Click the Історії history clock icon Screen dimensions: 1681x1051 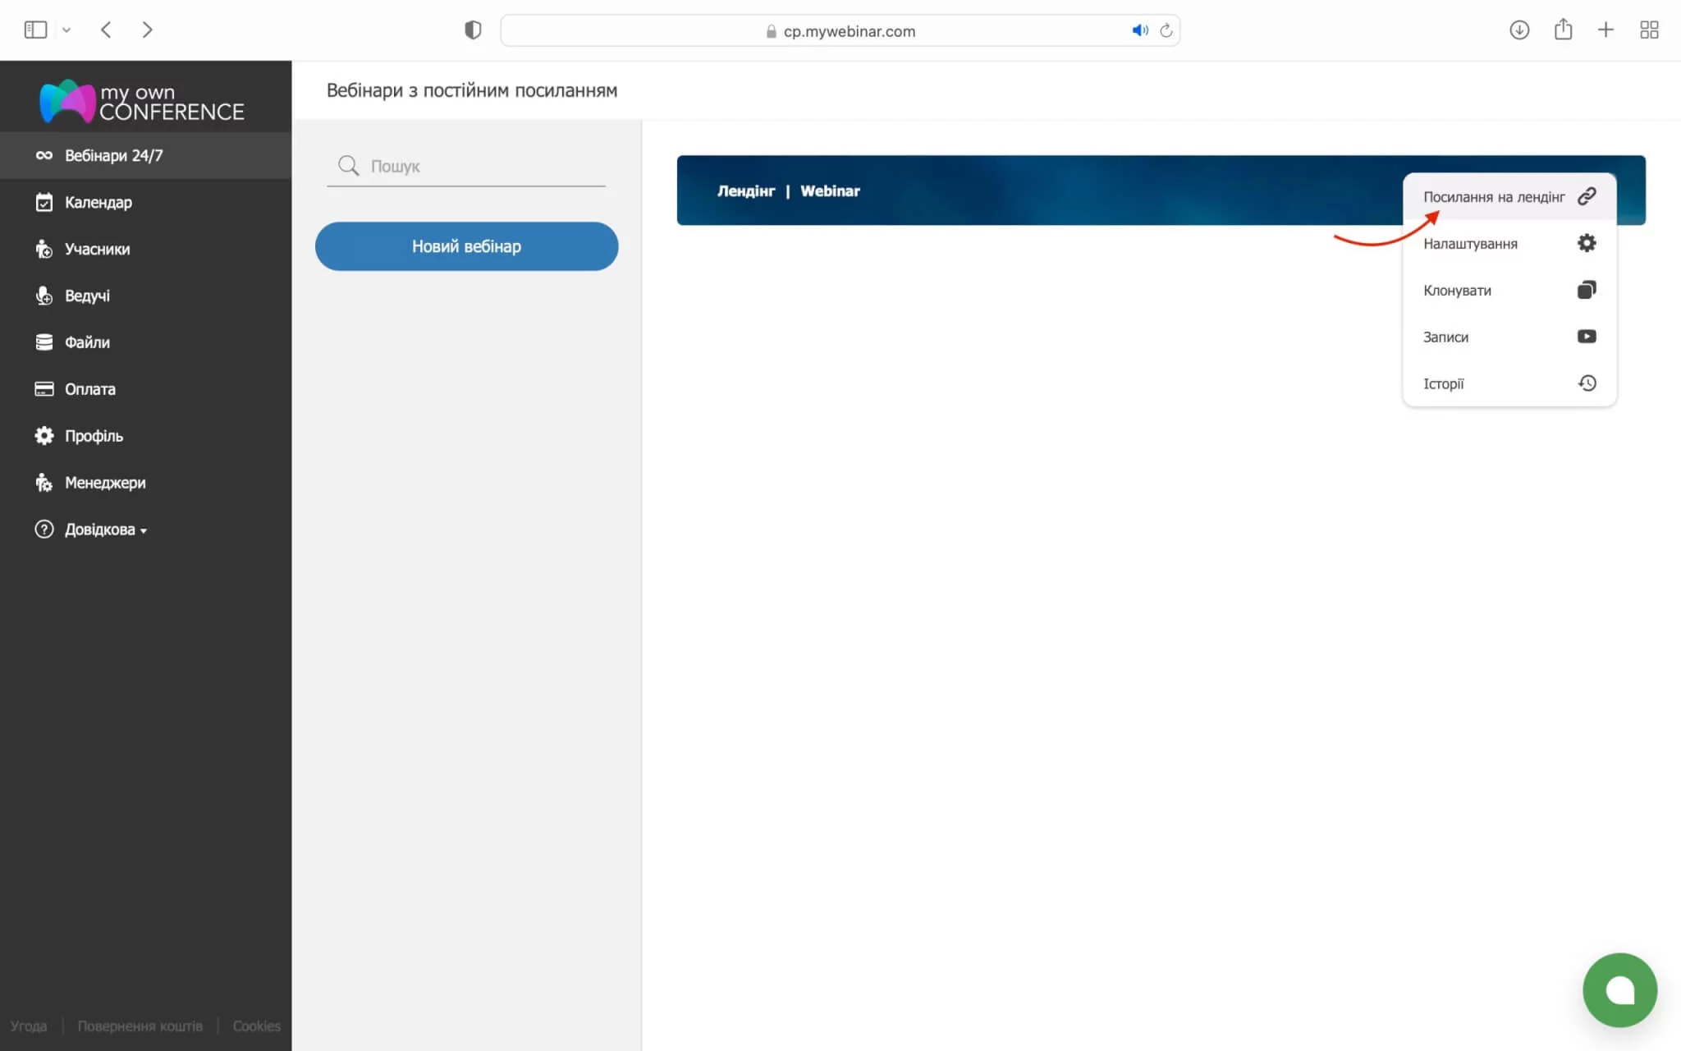[1587, 383]
